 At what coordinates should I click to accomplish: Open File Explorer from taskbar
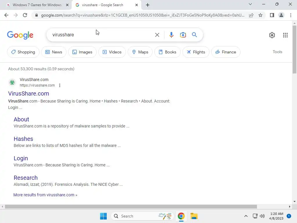(194, 216)
